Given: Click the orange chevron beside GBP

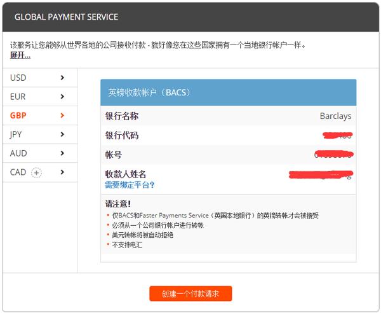Looking at the screenshot, I should coord(62,115).
